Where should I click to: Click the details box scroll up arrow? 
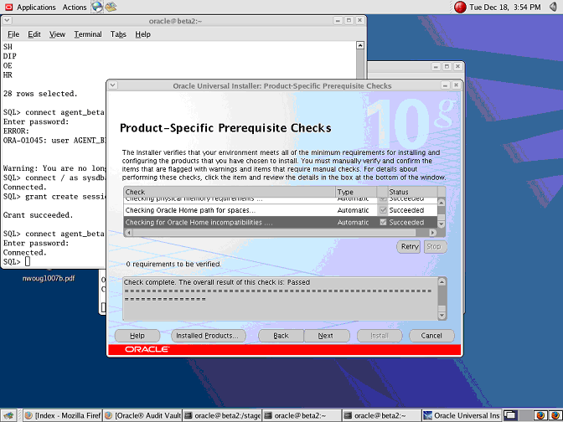(442, 281)
